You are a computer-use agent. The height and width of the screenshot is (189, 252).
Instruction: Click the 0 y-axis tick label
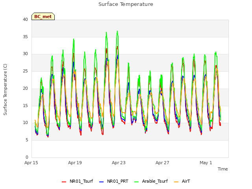click(x=27, y=157)
